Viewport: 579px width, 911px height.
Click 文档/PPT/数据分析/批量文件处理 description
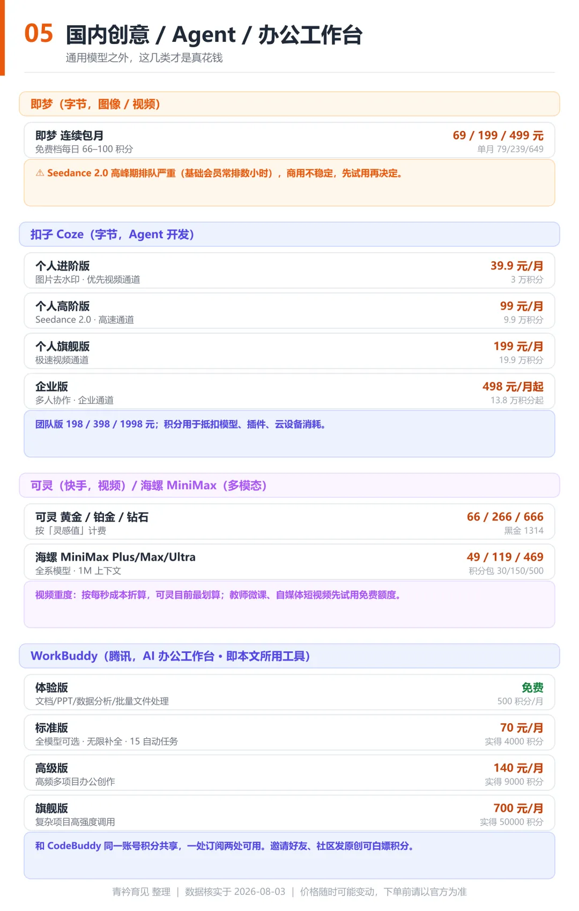pos(102,701)
